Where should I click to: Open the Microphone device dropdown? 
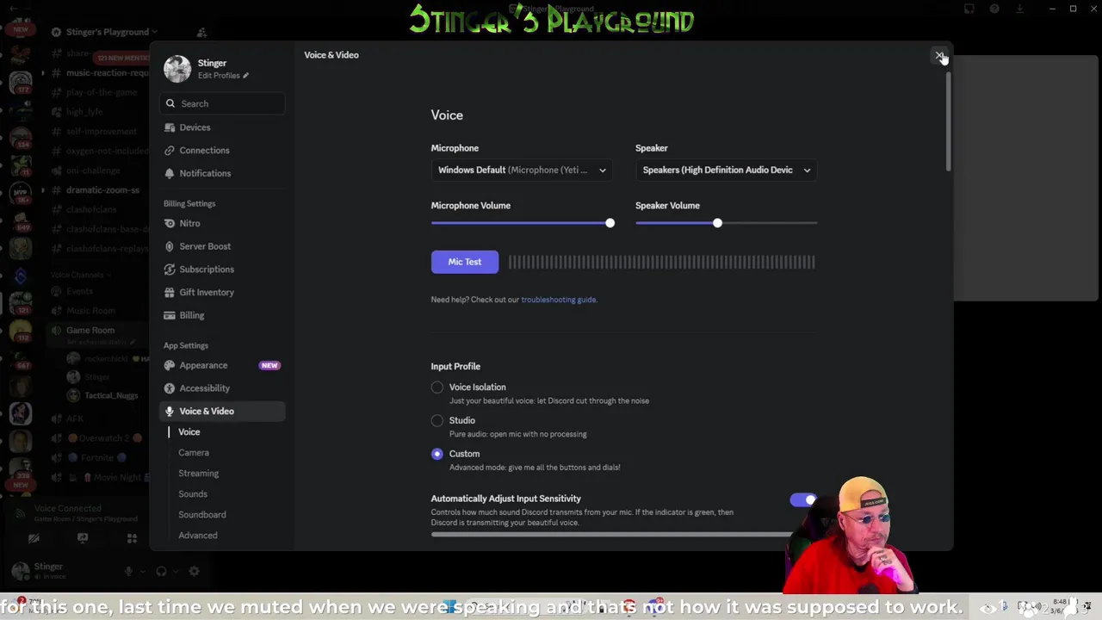[522, 170]
